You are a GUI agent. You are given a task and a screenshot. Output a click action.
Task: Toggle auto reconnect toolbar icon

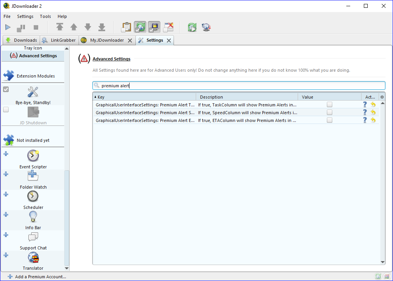click(x=140, y=27)
